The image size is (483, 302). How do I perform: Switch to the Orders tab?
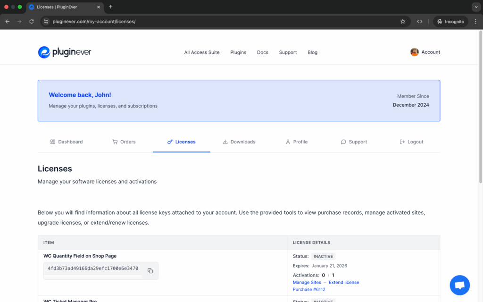pyautogui.click(x=124, y=142)
